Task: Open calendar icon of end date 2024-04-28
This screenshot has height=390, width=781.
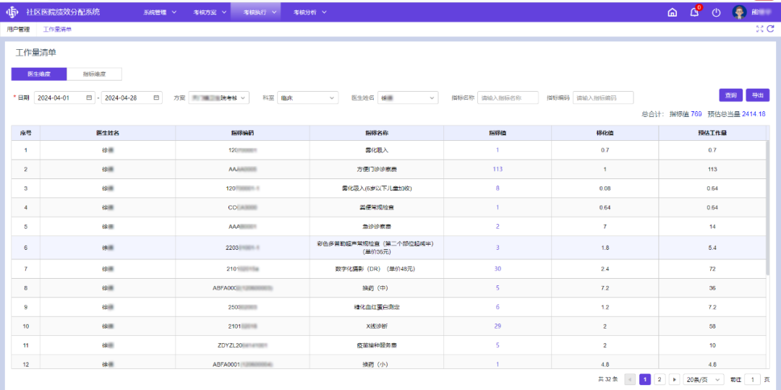Action: pos(156,97)
